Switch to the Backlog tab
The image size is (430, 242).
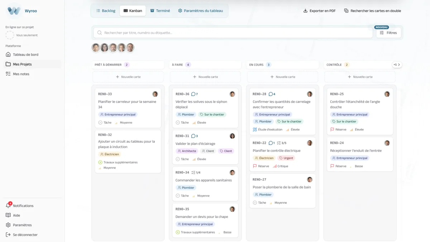pos(106,11)
